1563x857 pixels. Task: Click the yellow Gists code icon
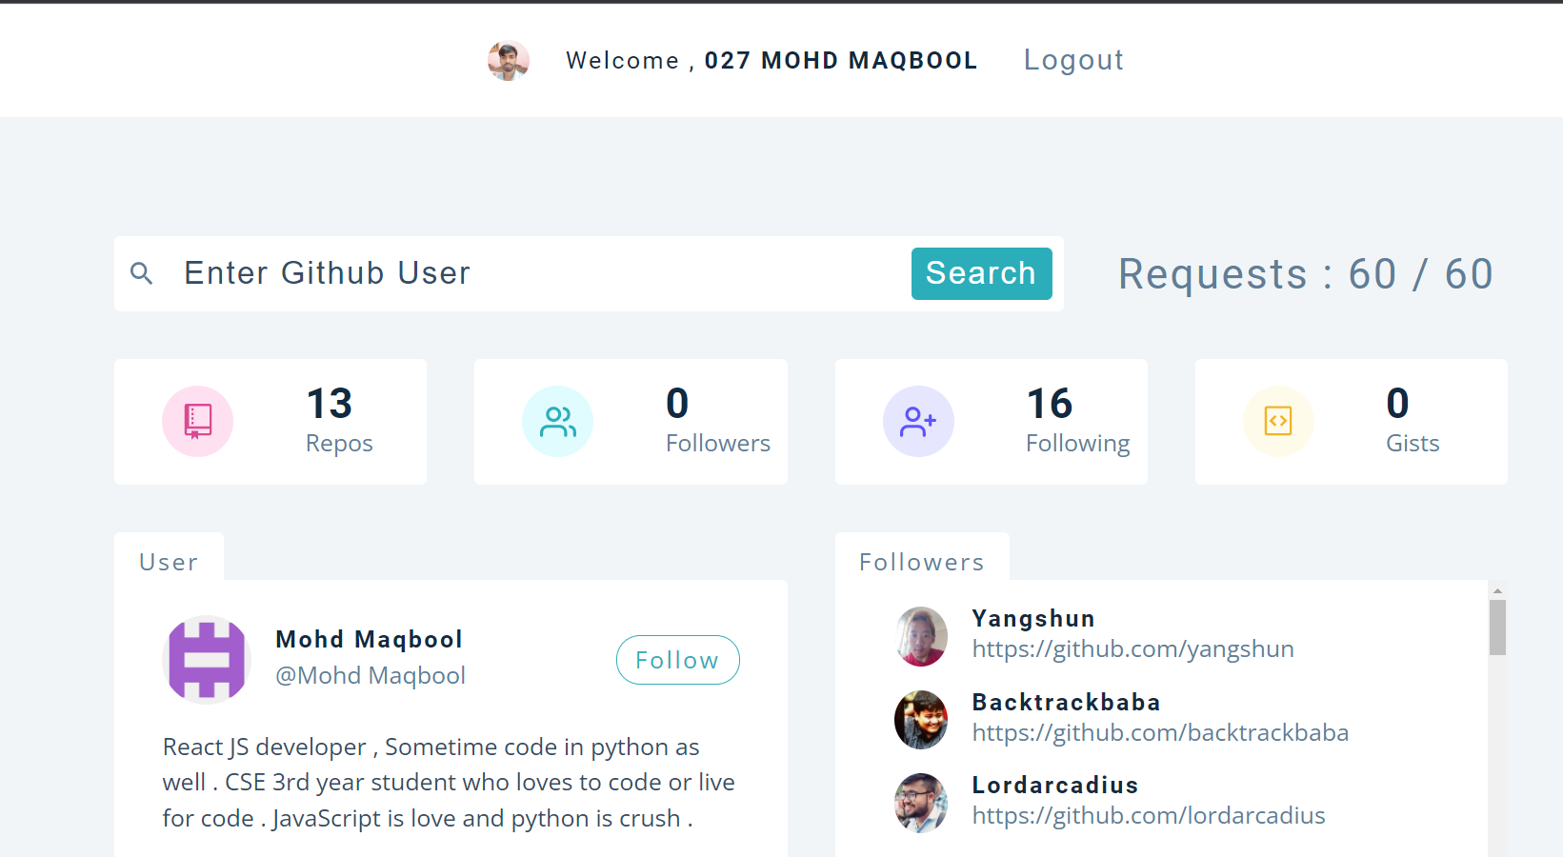click(x=1278, y=421)
